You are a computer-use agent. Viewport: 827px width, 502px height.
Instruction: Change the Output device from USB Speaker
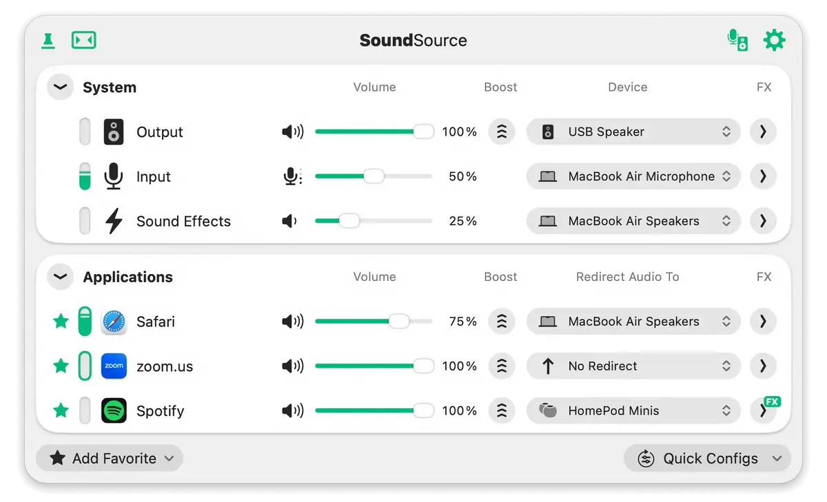coord(633,132)
